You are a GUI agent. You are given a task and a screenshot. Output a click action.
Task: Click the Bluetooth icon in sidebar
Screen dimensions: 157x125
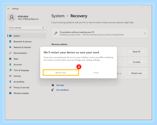coord(10,41)
